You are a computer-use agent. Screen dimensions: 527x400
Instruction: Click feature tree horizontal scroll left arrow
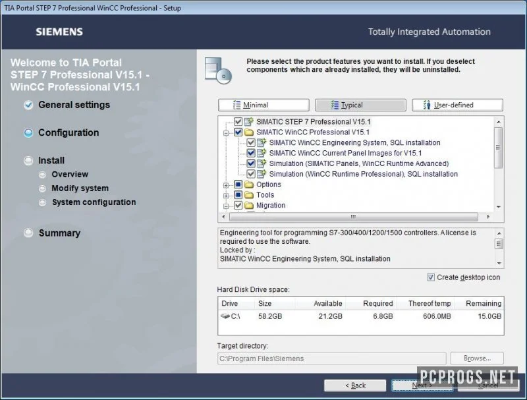(x=223, y=217)
